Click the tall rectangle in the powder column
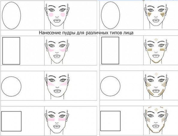178x136 pixels. coord(110,50)
